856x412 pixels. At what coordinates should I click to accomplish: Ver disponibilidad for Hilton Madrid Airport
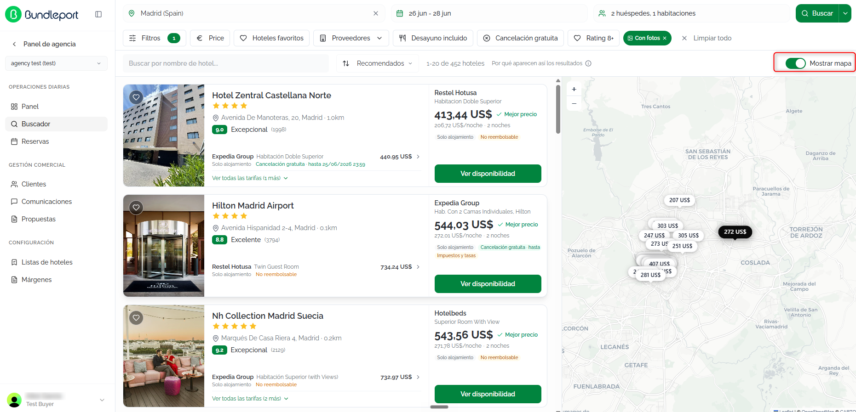(x=488, y=284)
